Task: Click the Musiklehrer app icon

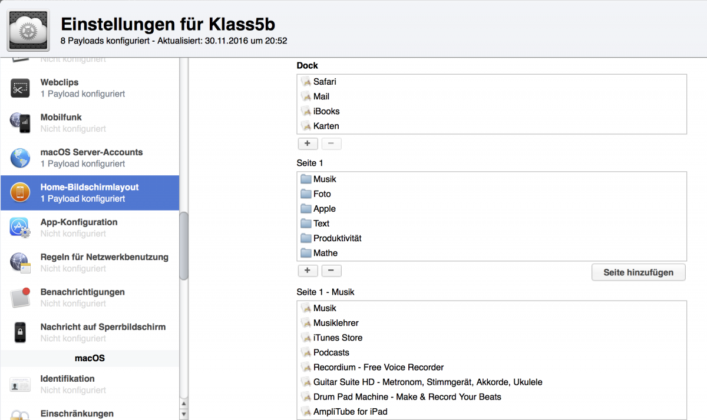Action: [306, 323]
